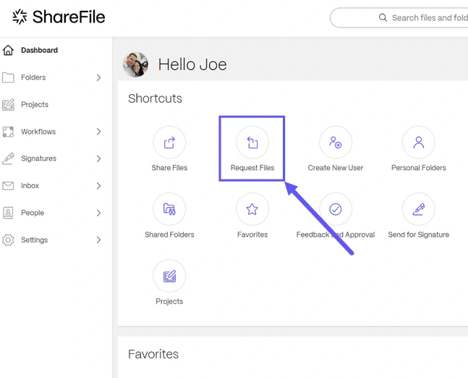Click the People sidebar icon
The width and height of the screenshot is (468, 378).
tap(8, 213)
